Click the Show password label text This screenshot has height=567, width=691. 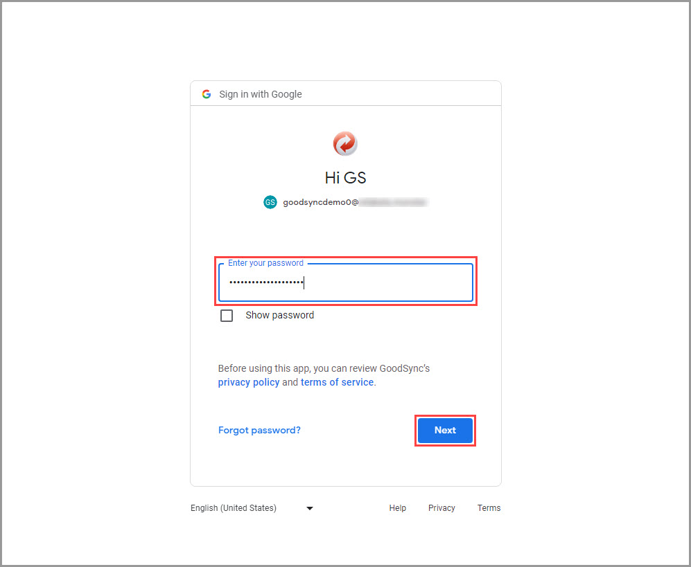(279, 315)
